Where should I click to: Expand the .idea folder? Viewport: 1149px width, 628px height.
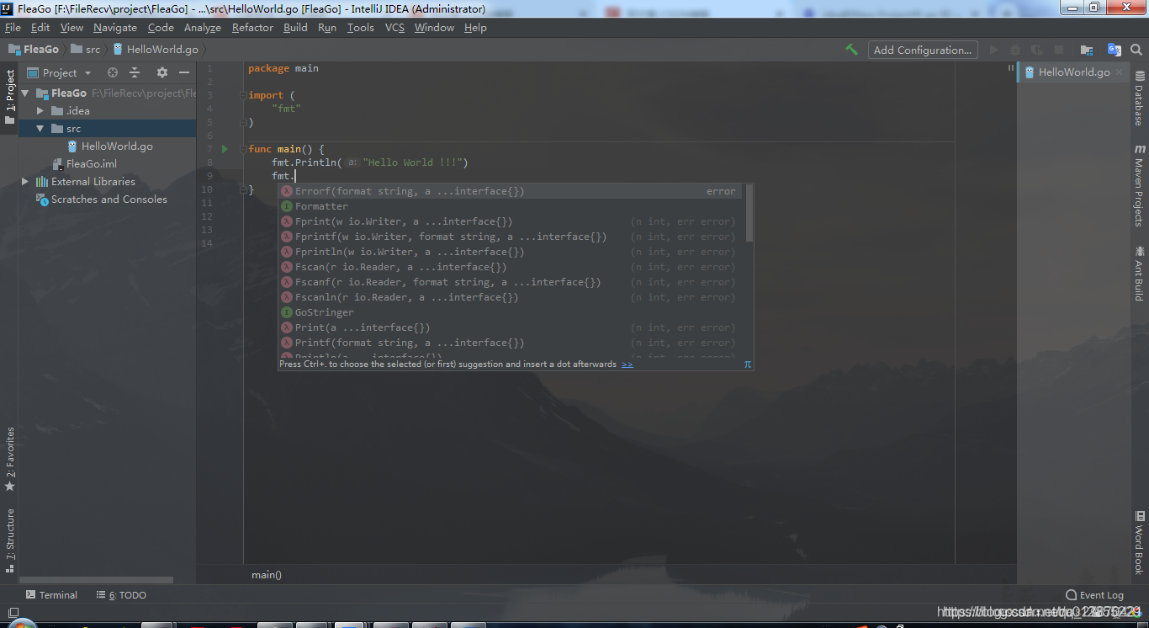coord(40,111)
